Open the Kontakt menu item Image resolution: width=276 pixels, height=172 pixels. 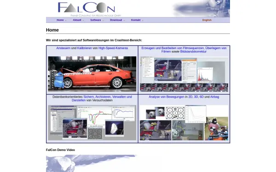[x=136, y=20]
